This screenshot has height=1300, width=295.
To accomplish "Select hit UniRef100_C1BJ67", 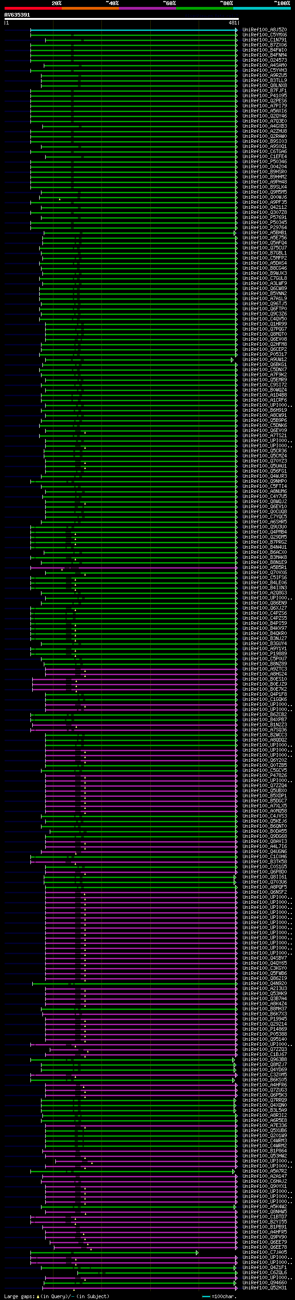I will tap(265, 1054).
